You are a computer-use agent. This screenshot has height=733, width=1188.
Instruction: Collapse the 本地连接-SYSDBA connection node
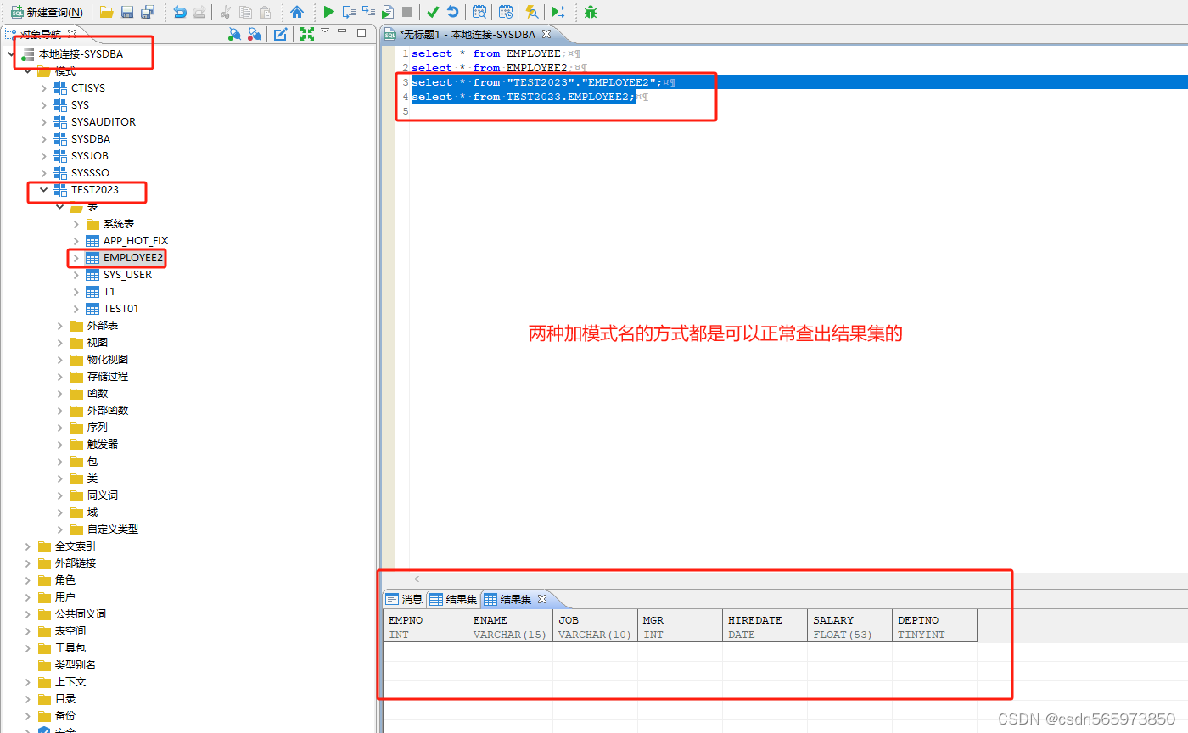click(11, 54)
